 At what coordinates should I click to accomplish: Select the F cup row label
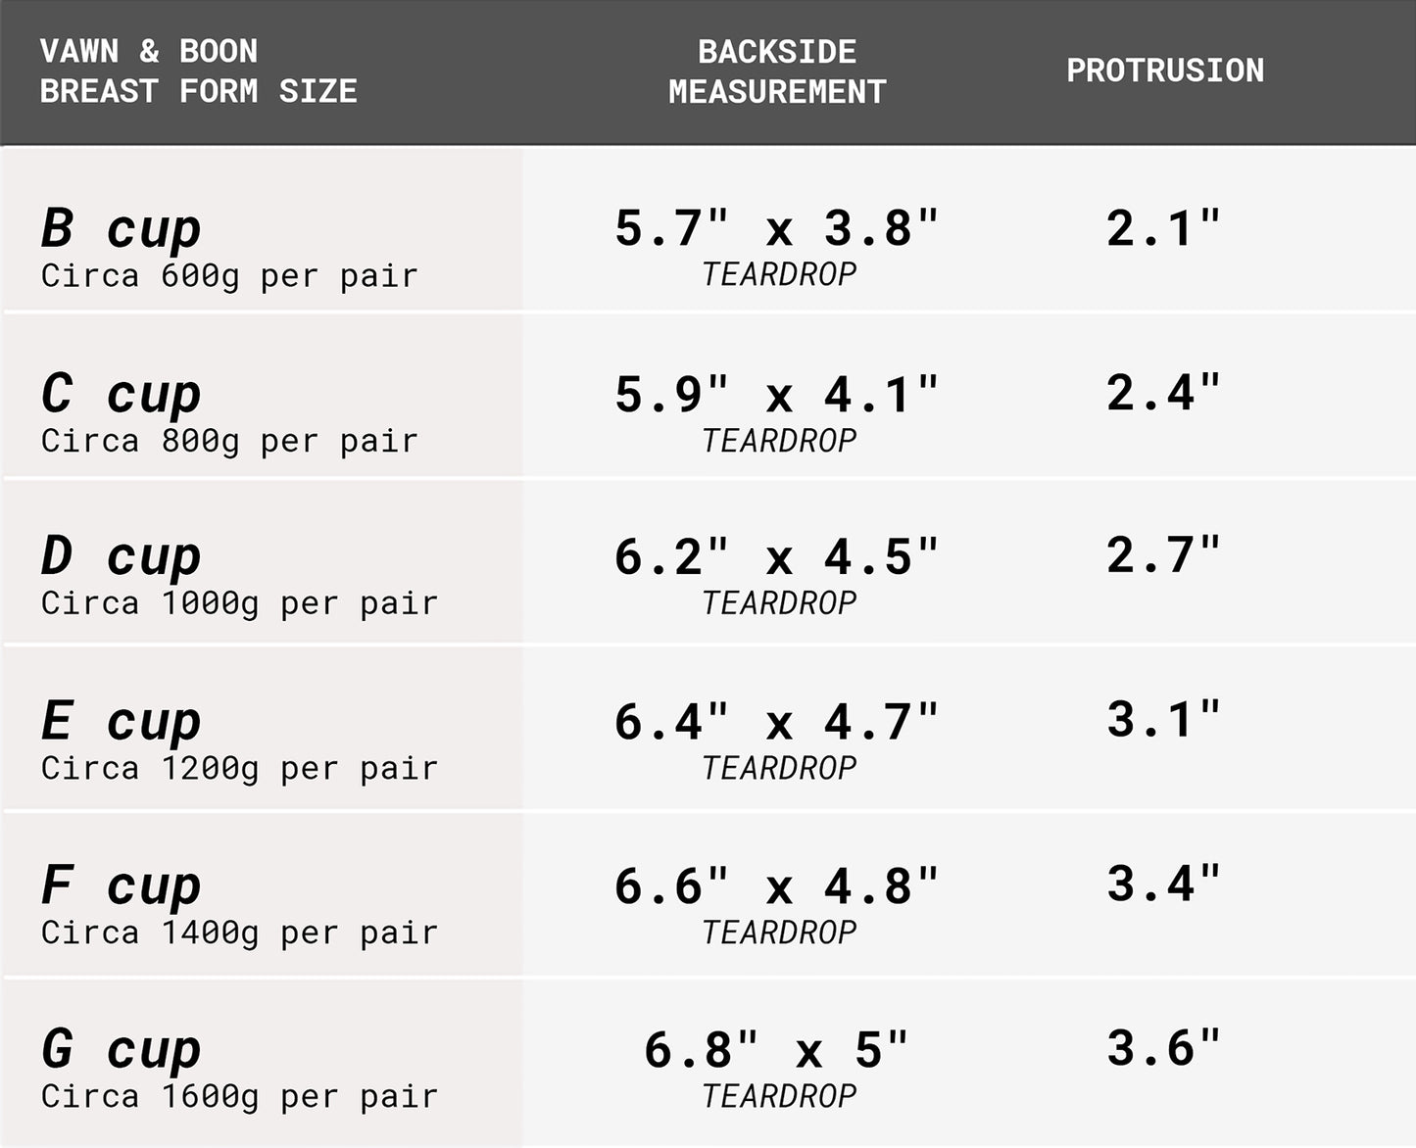121,885
